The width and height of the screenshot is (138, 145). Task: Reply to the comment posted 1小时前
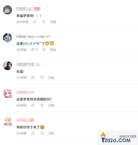pyautogui.click(x=51, y=78)
